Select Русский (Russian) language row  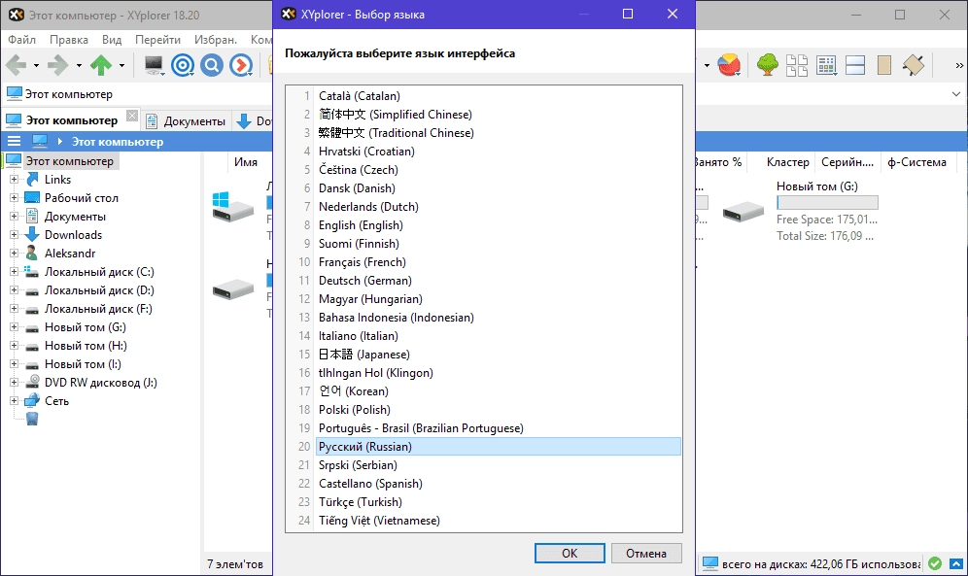[x=499, y=447]
